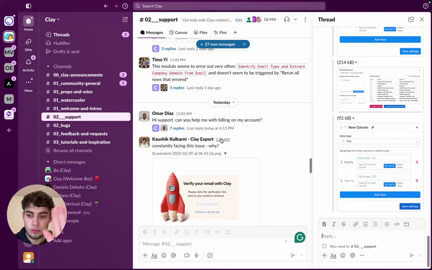Add a workspace with plus icon

(9, 130)
